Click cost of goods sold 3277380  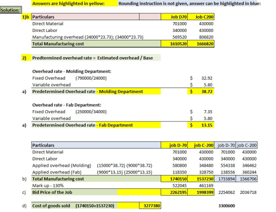[150, 206]
